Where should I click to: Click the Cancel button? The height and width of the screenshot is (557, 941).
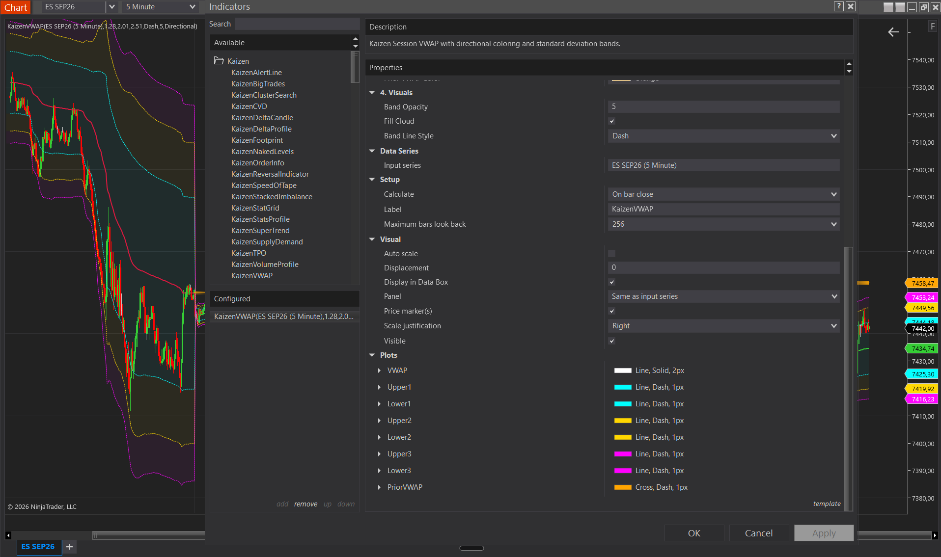click(x=759, y=533)
